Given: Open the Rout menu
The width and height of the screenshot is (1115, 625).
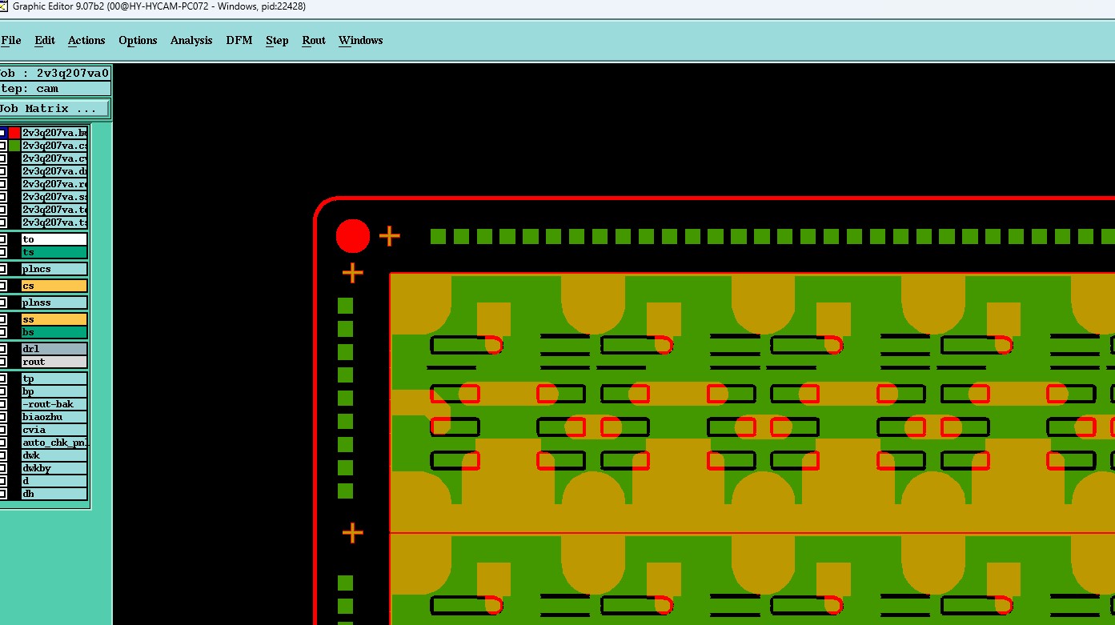Looking at the screenshot, I should click(x=314, y=40).
